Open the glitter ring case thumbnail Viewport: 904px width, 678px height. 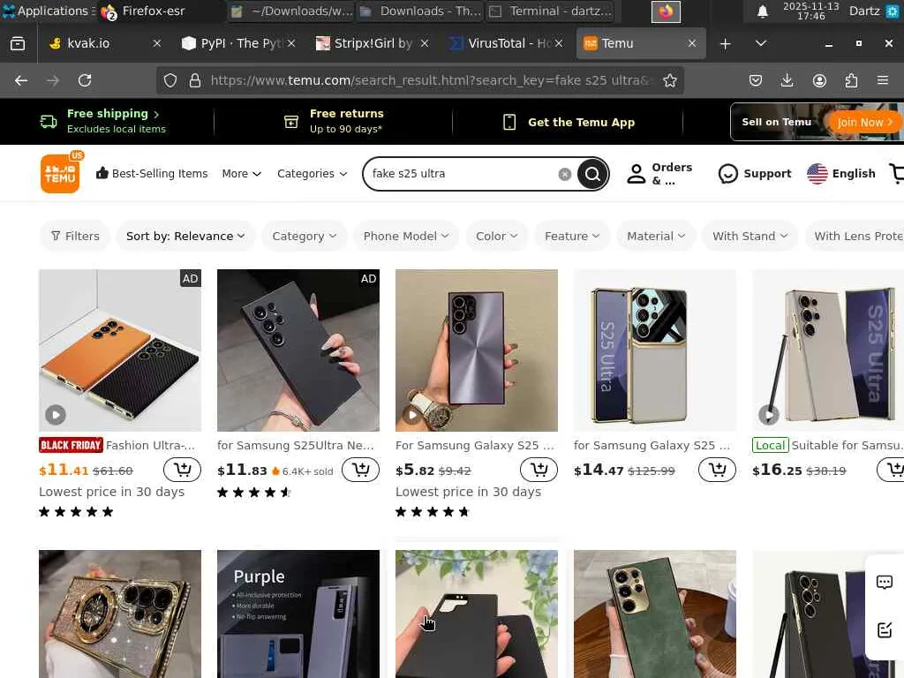click(x=120, y=614)
